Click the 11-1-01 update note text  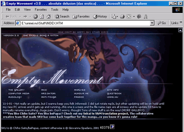click(x=83, y=107)
